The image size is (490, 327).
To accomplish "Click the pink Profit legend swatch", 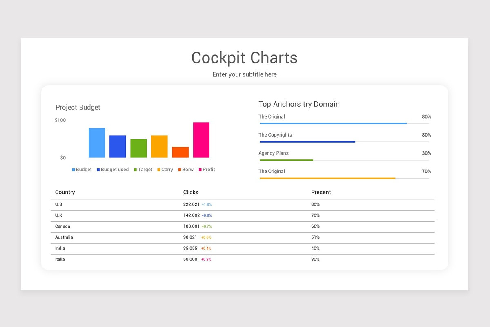I will 200,170.
